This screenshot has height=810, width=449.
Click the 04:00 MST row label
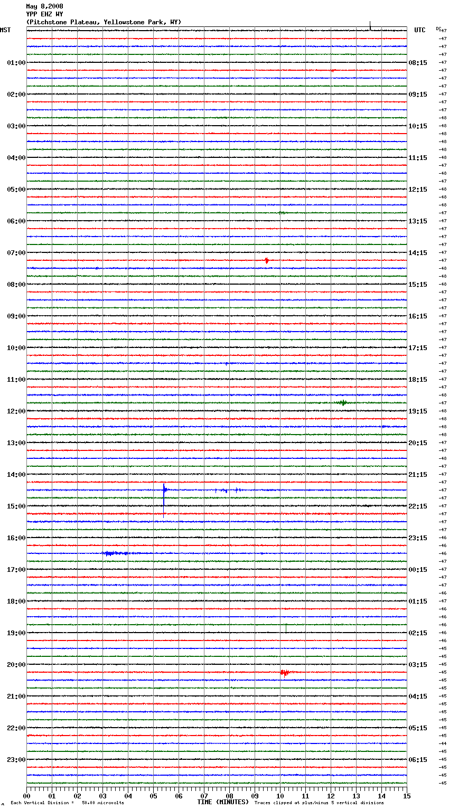16,158
